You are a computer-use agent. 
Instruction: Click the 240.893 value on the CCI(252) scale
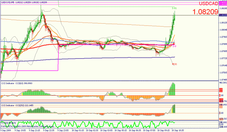(x=223, y=105)
